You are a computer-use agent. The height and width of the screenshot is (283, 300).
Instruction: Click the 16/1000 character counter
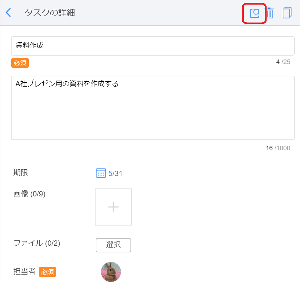tap(278, 148)
